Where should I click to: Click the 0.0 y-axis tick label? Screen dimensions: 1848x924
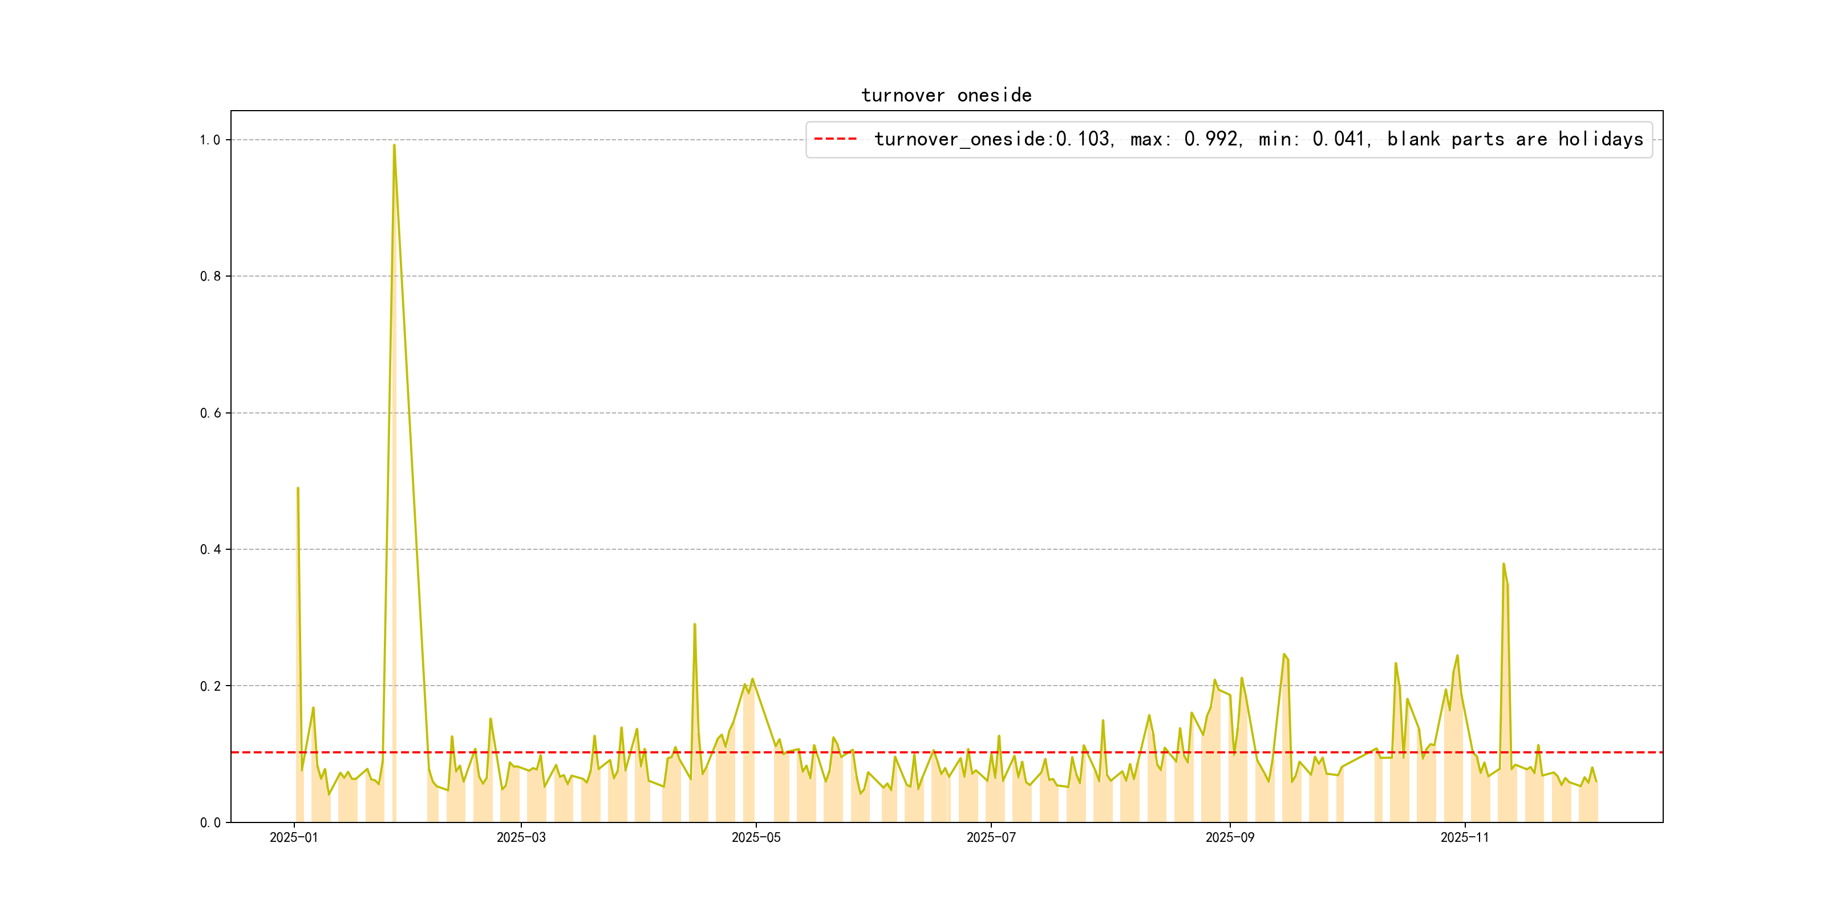[209, 822]
